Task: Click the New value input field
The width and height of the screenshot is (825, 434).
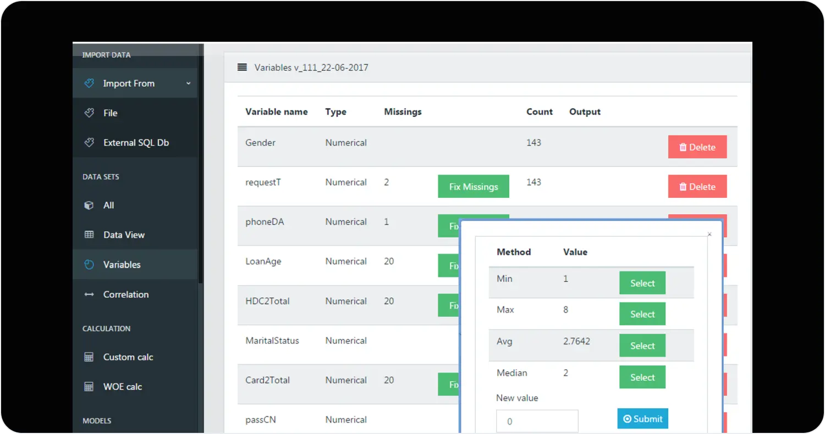Action: (x=537, y=421)
